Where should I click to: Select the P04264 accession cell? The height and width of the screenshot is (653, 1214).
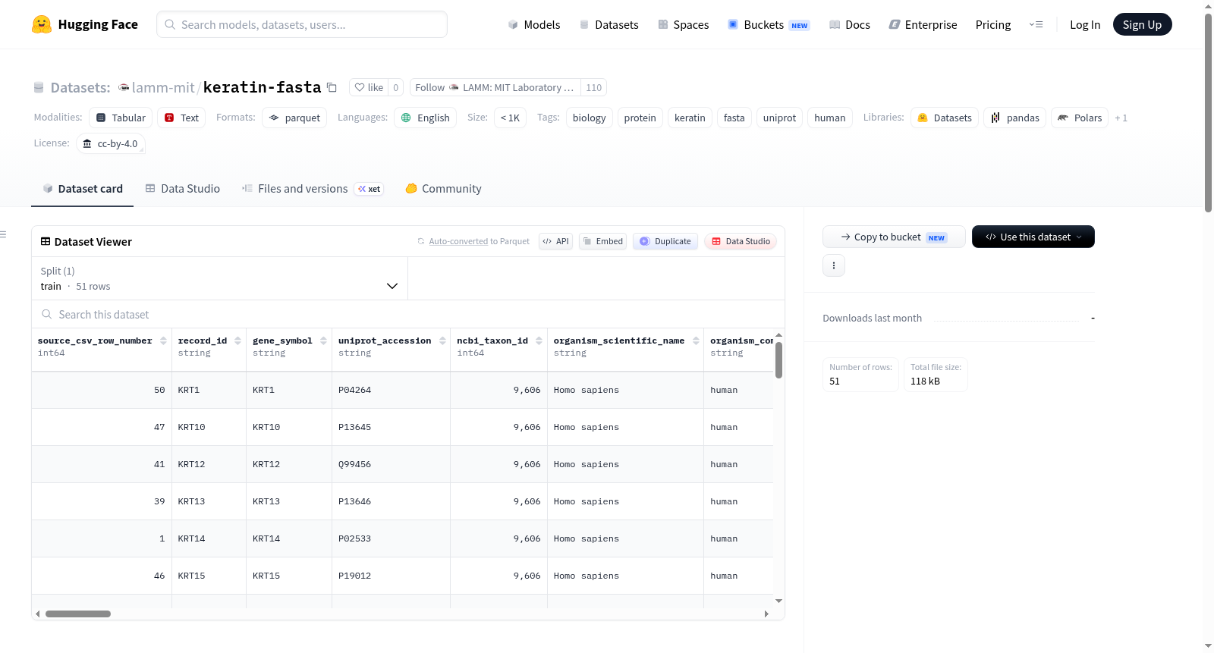pos(391,390)
